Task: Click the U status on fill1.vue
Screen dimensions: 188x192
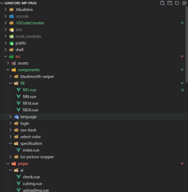Action: tap(182, 90)
